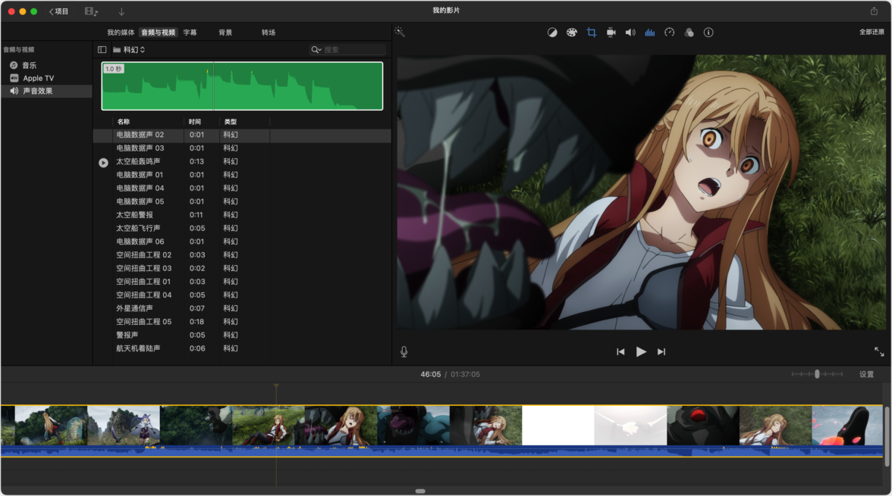This screenshot has height=496, width=892.
Task: Select the cropping tool
Action: [591, 33]
